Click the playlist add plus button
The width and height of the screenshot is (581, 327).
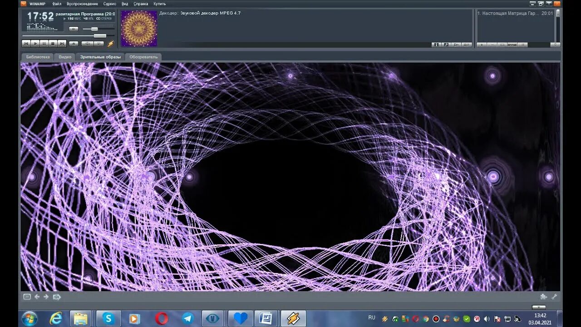coord(482,45)
